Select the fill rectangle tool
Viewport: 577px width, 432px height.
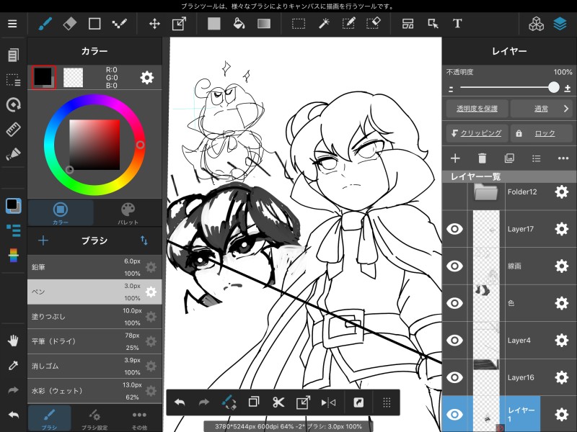pyautogui.click(x=213, y=24)
